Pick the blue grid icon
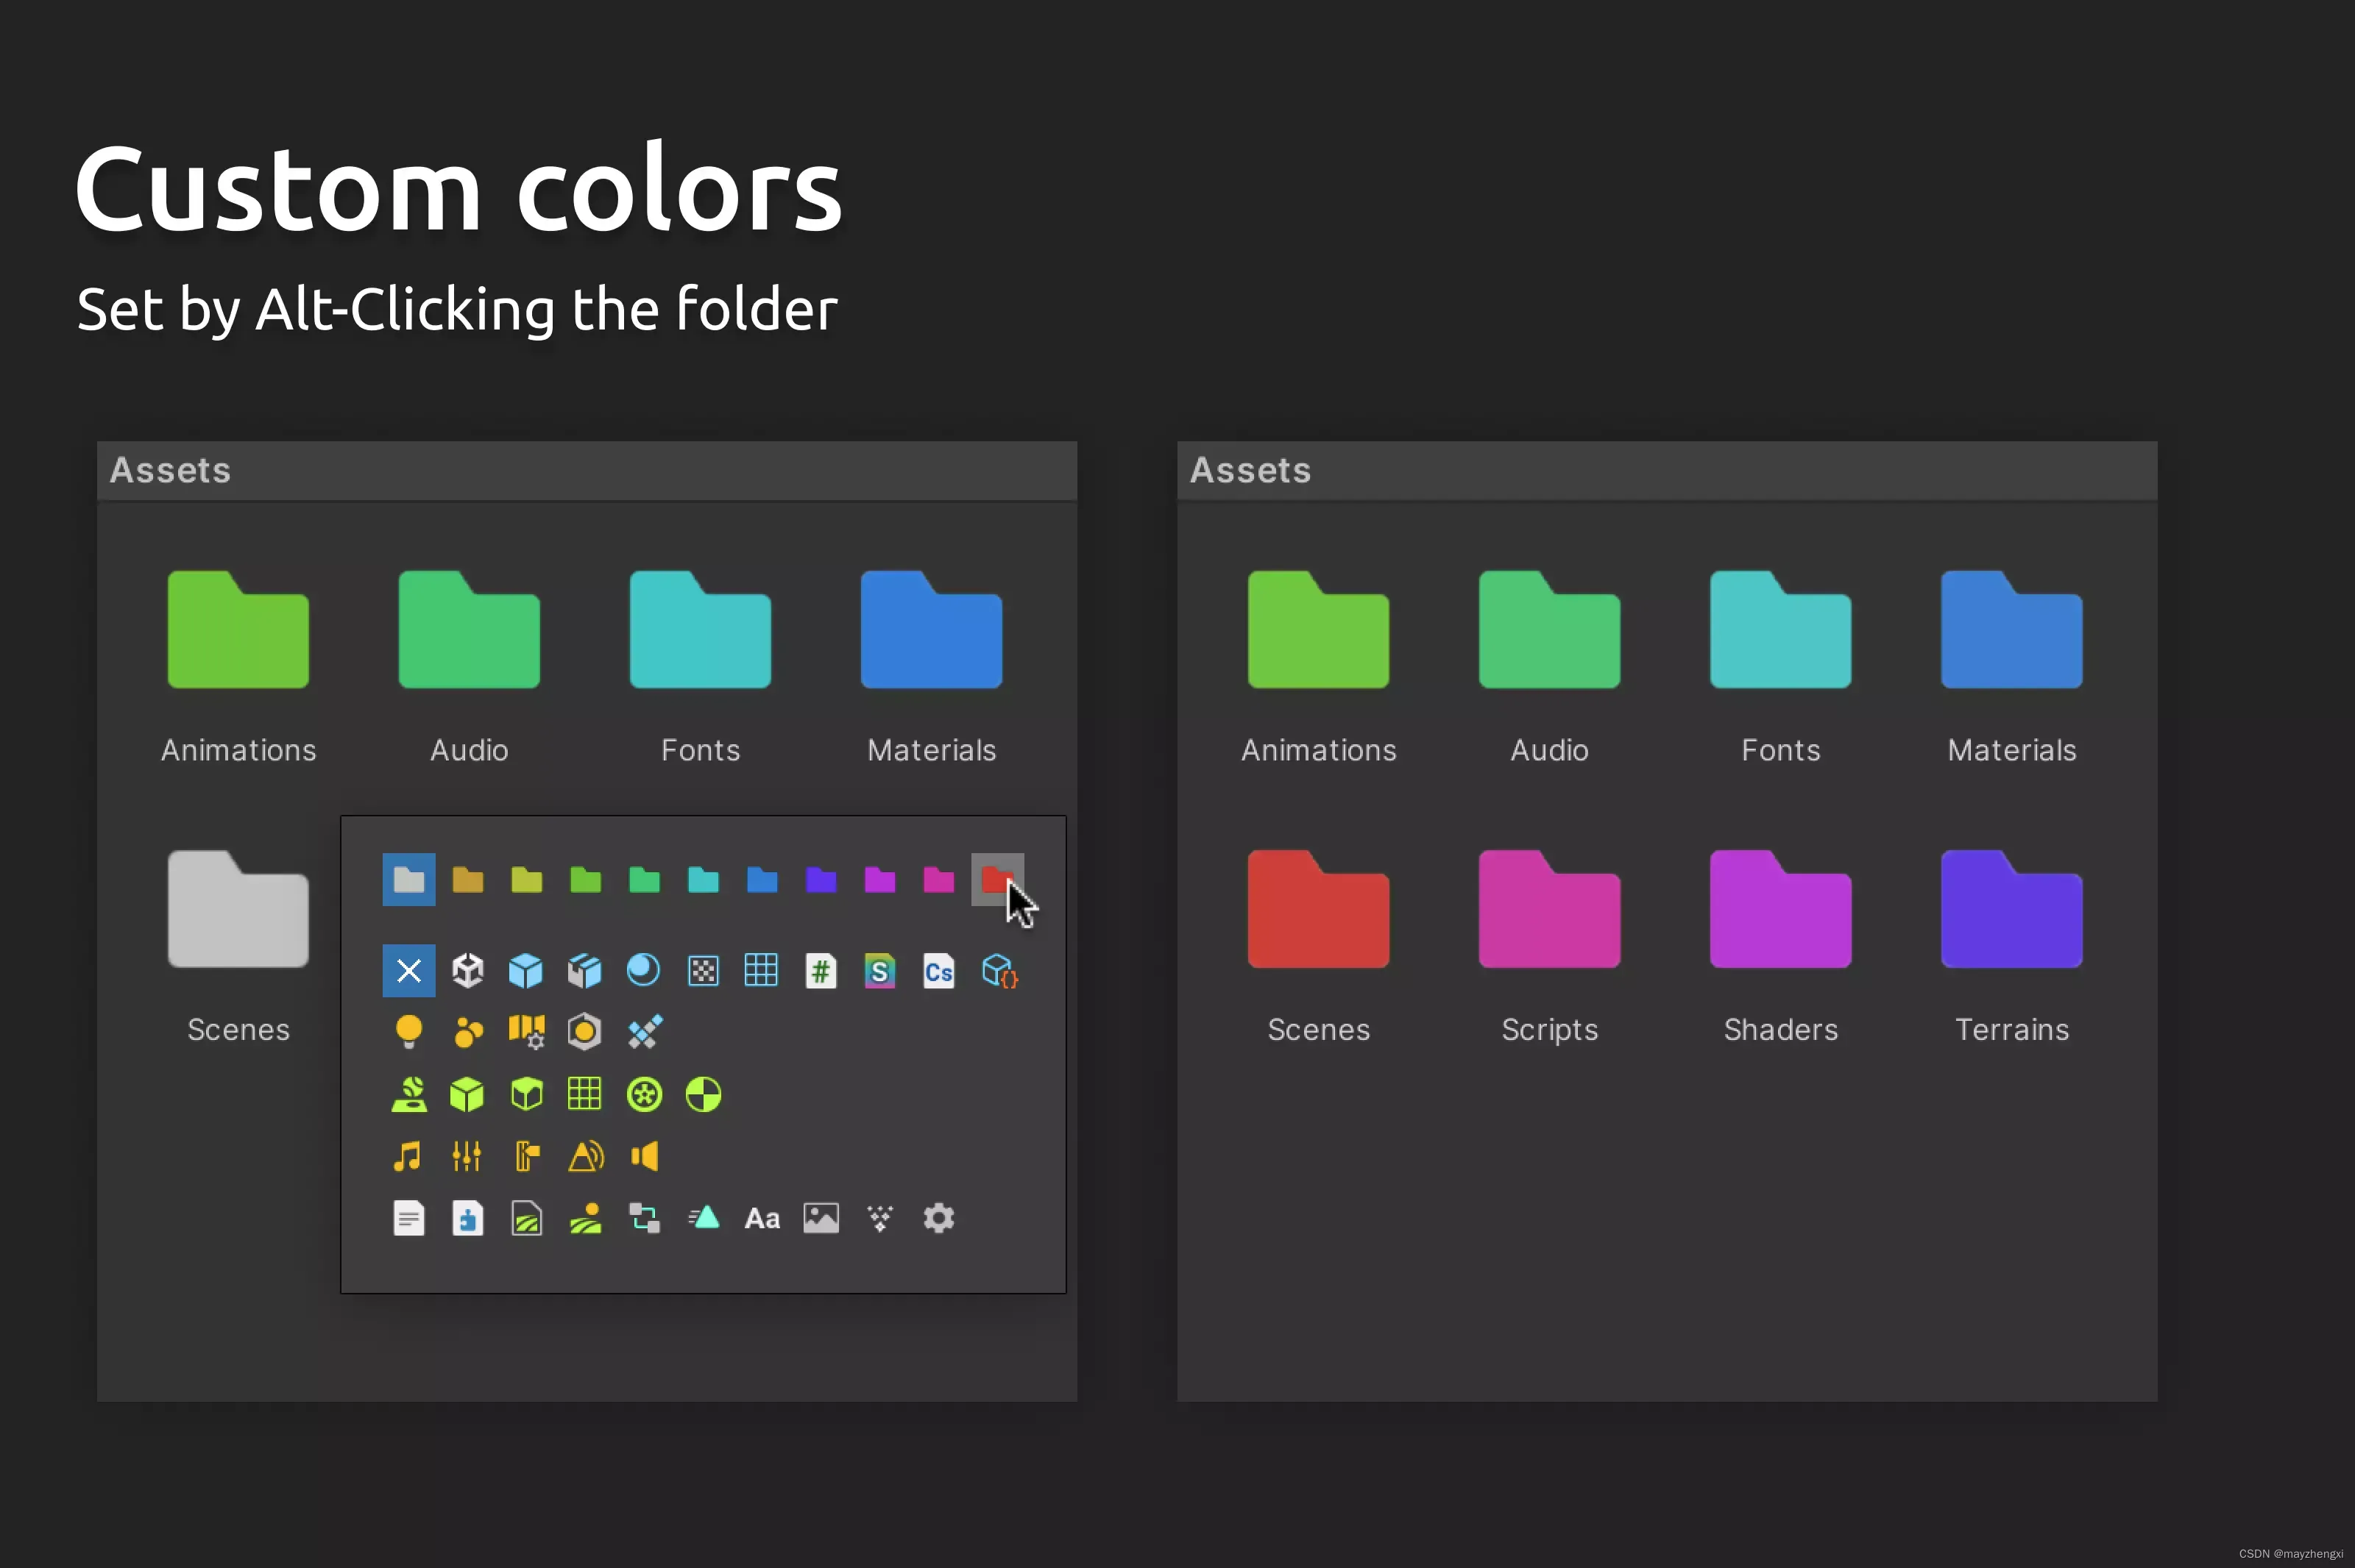Screen dimensions: 2355x1568 [761, 970]
